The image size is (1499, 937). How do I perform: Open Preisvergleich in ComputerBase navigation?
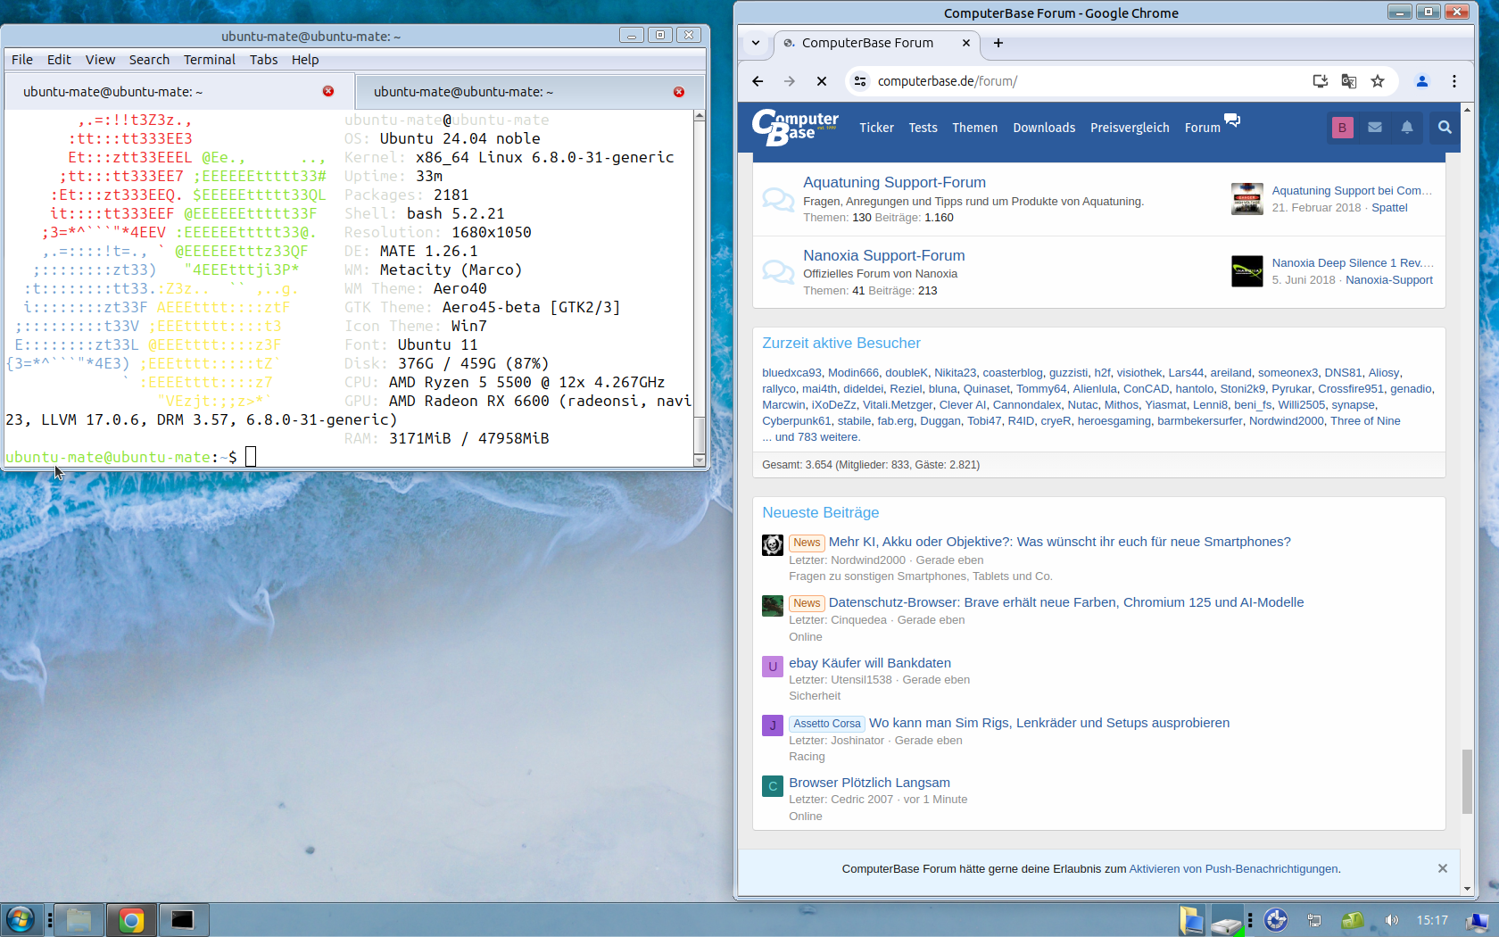coord(1130,128)
